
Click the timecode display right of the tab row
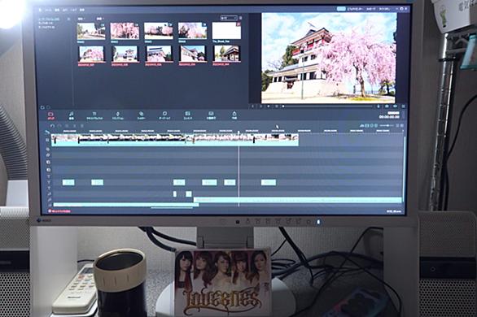(389, 117)
